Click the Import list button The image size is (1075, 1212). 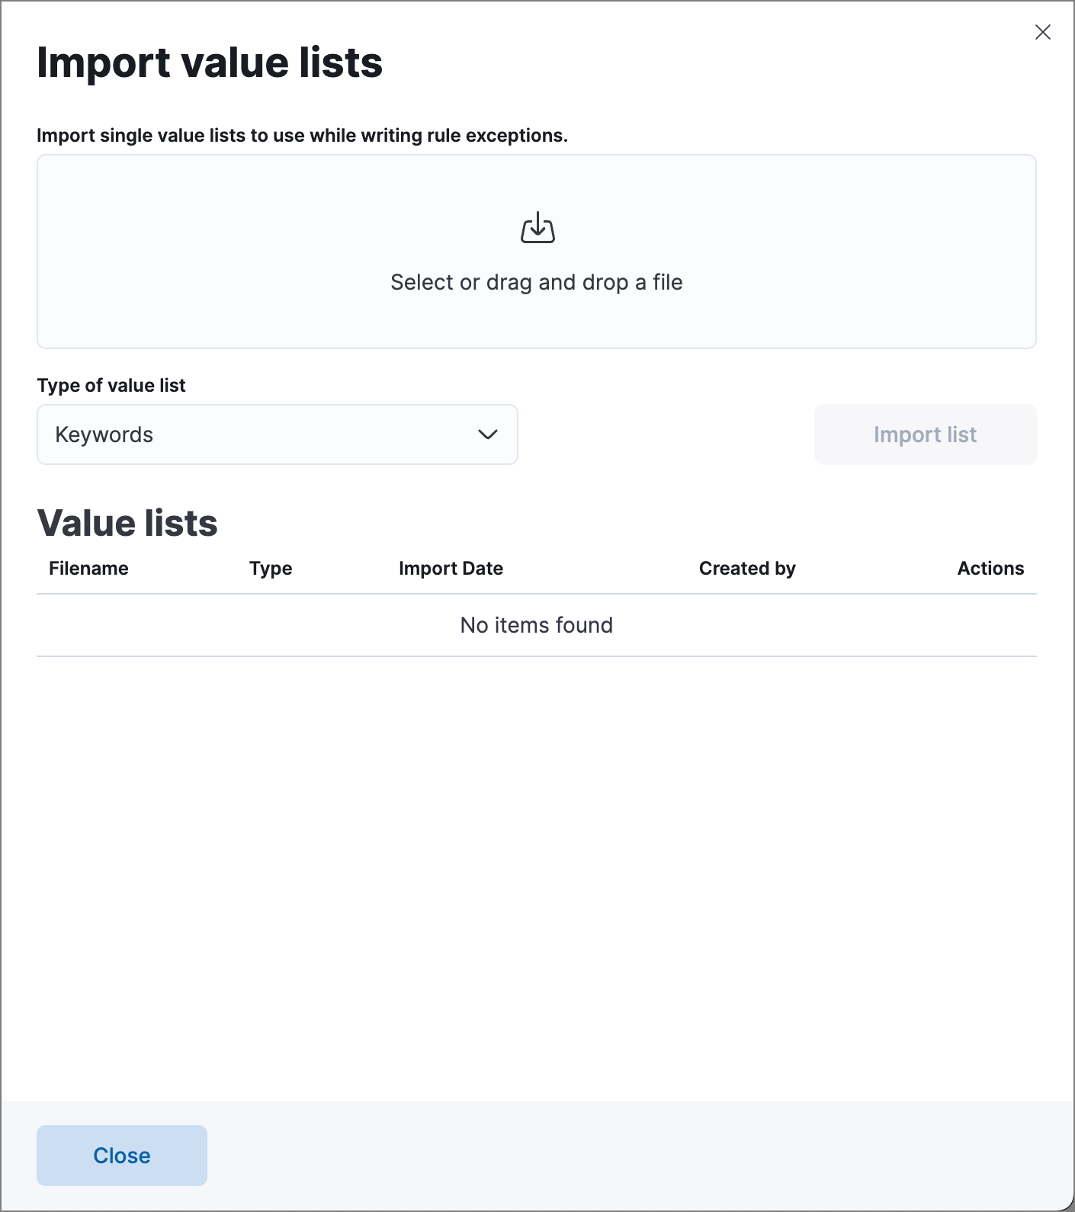coord(925,434)
